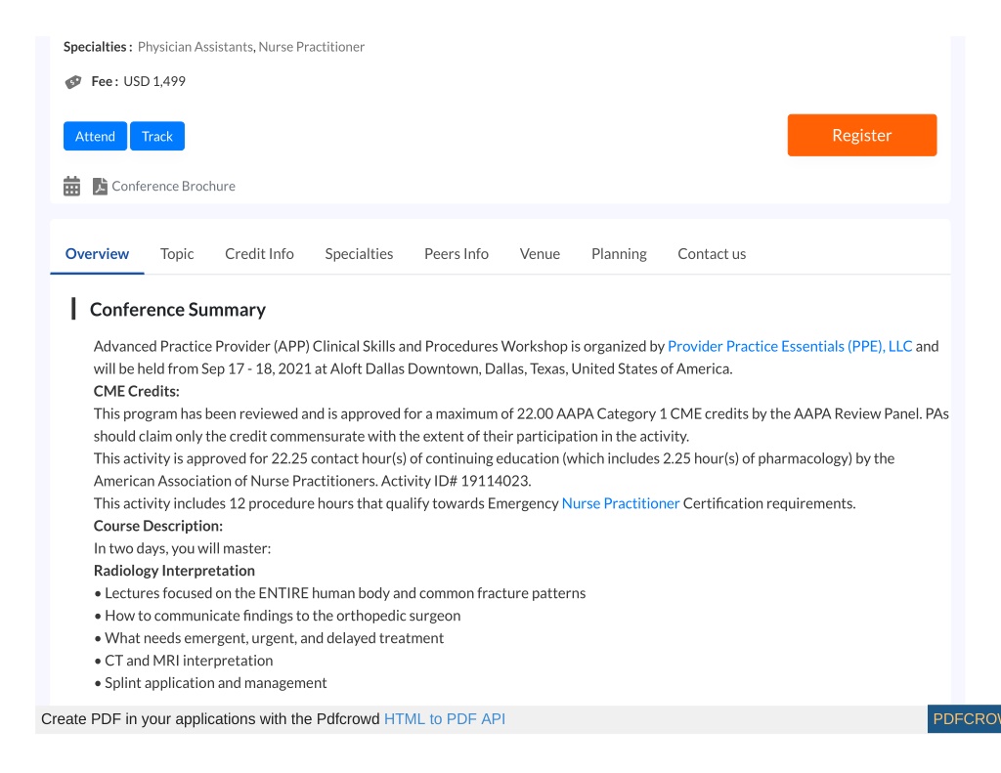This screenshot has height=773, width=1001.
Task: Click the PDF brochure file icon
Action: tap(100, 186)
